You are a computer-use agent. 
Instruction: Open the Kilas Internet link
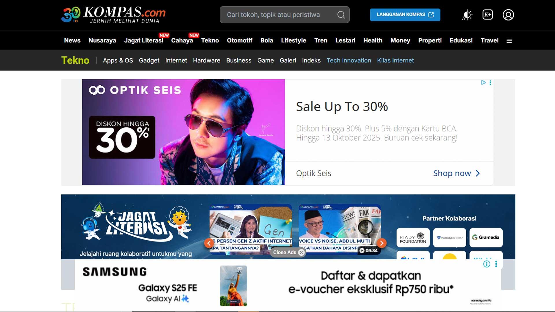(x=395, y=60)
